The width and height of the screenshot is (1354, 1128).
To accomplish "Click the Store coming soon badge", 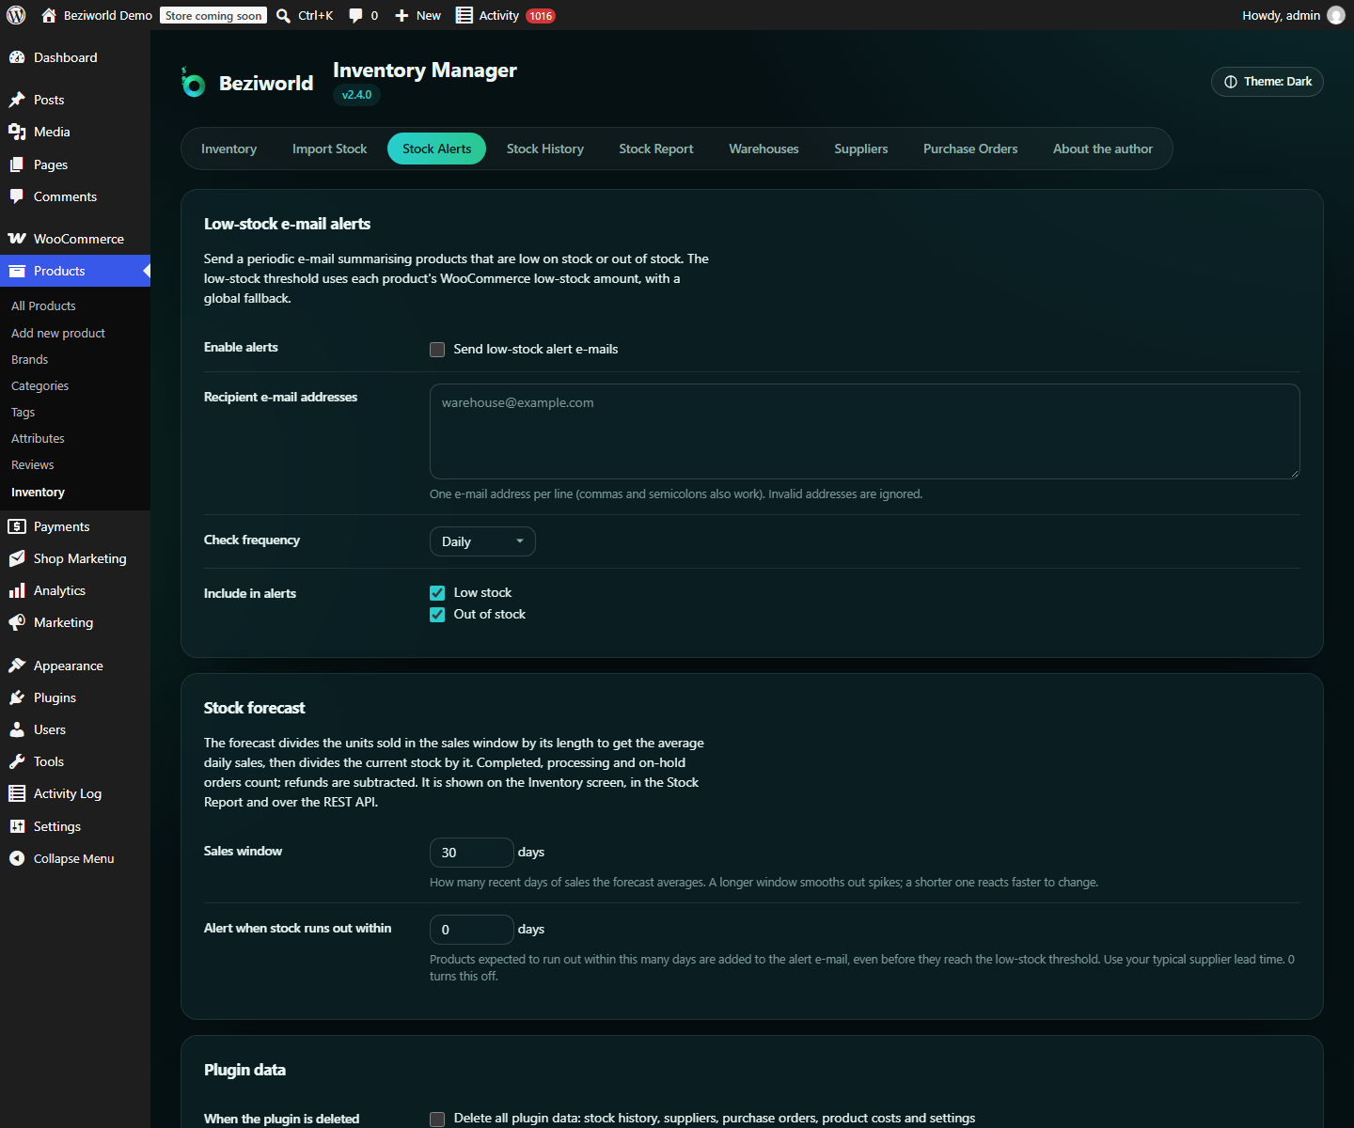I will click(213, 15).
